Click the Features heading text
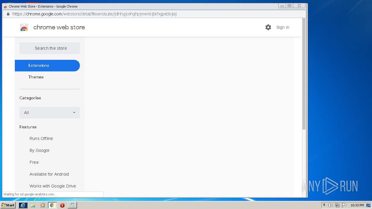The width and height of the screenshot is (372, 209). tap(28, 127)
